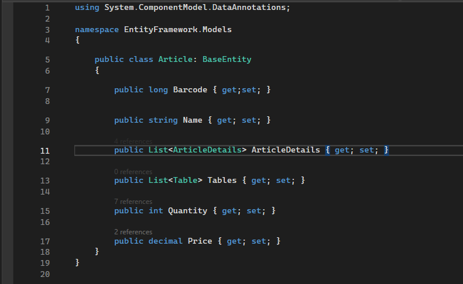Image resolution: width=463 pixels, height=284 pixels.
Task: Click the string keyword on line 9
Action: (163, 120)
